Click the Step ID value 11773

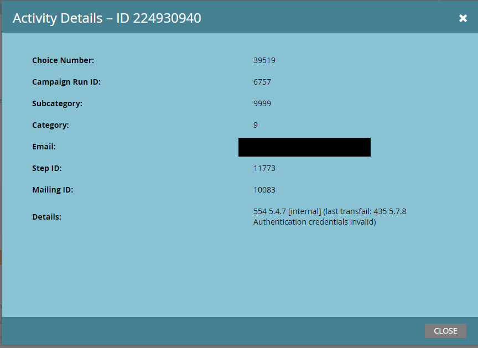click(264, 168)
